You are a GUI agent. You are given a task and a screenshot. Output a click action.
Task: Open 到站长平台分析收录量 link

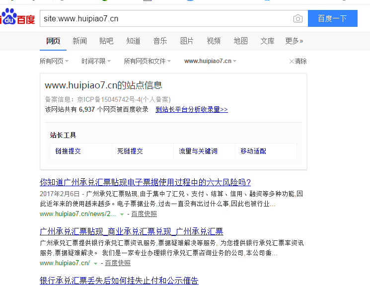pos(191,109)
